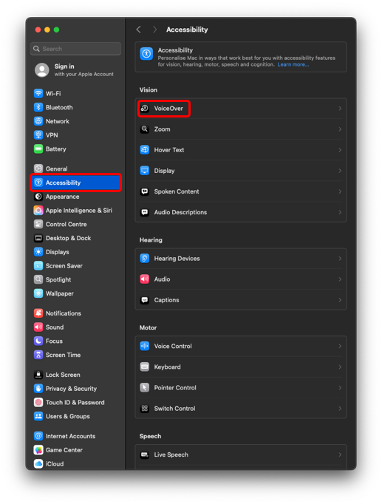Expand the Audio row chevron

click(340, 279)
